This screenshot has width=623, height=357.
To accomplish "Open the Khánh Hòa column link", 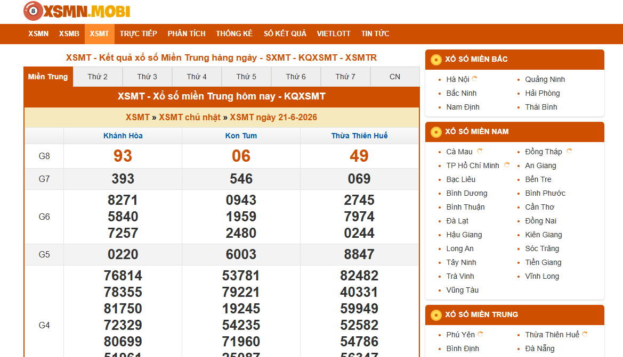I will tap(123, 136).
